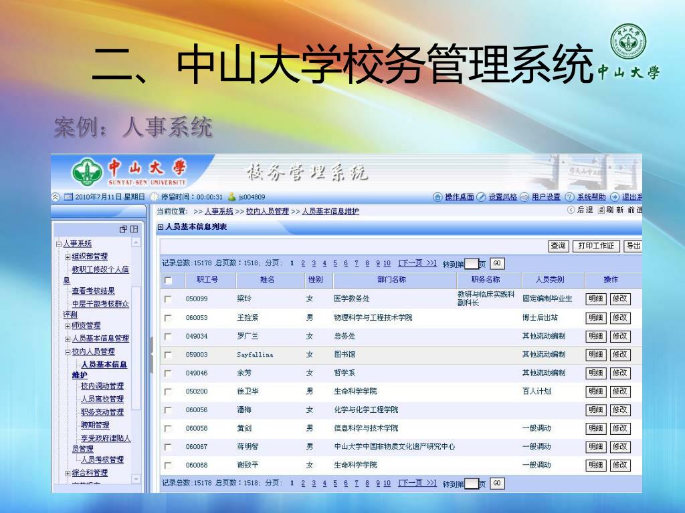
Task: Click 修改 for employee 060053
Action: click(x=620, y=317)
